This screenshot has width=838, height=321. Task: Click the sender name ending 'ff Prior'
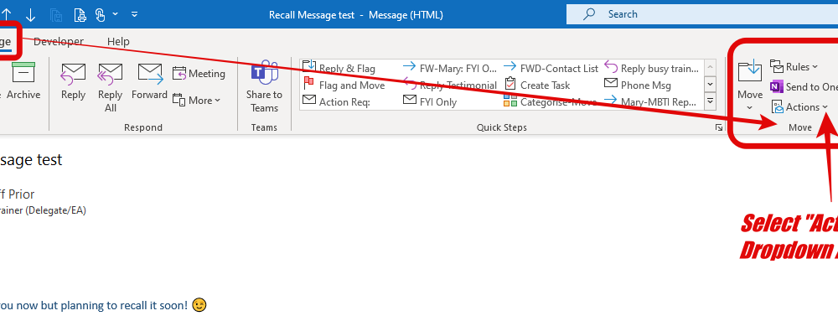coord(17,194)
